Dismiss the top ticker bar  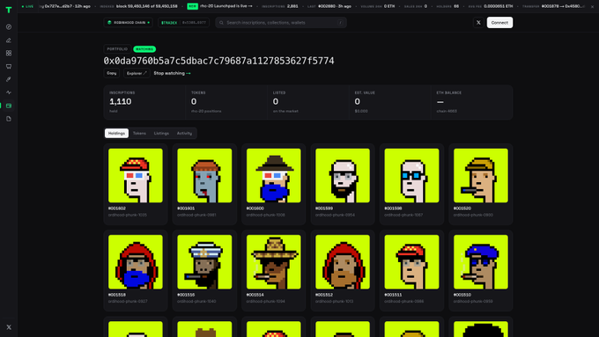point(592,6)
